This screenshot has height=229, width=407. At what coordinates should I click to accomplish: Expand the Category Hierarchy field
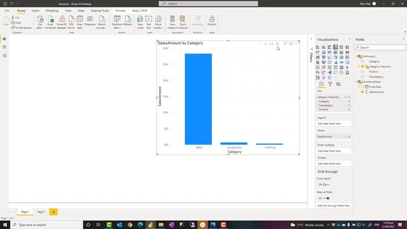coord(359,66)
